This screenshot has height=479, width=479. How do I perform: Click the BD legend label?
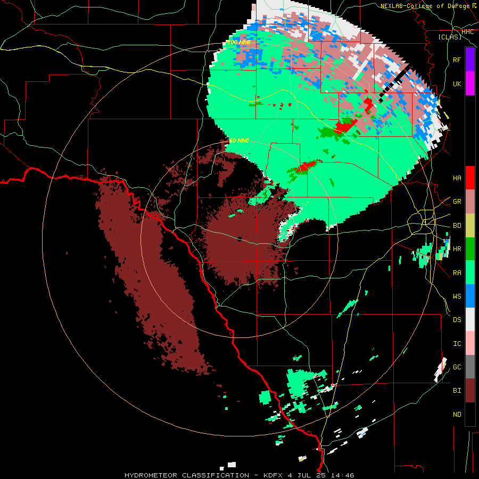pyautogui.click(x=457, y=226)
